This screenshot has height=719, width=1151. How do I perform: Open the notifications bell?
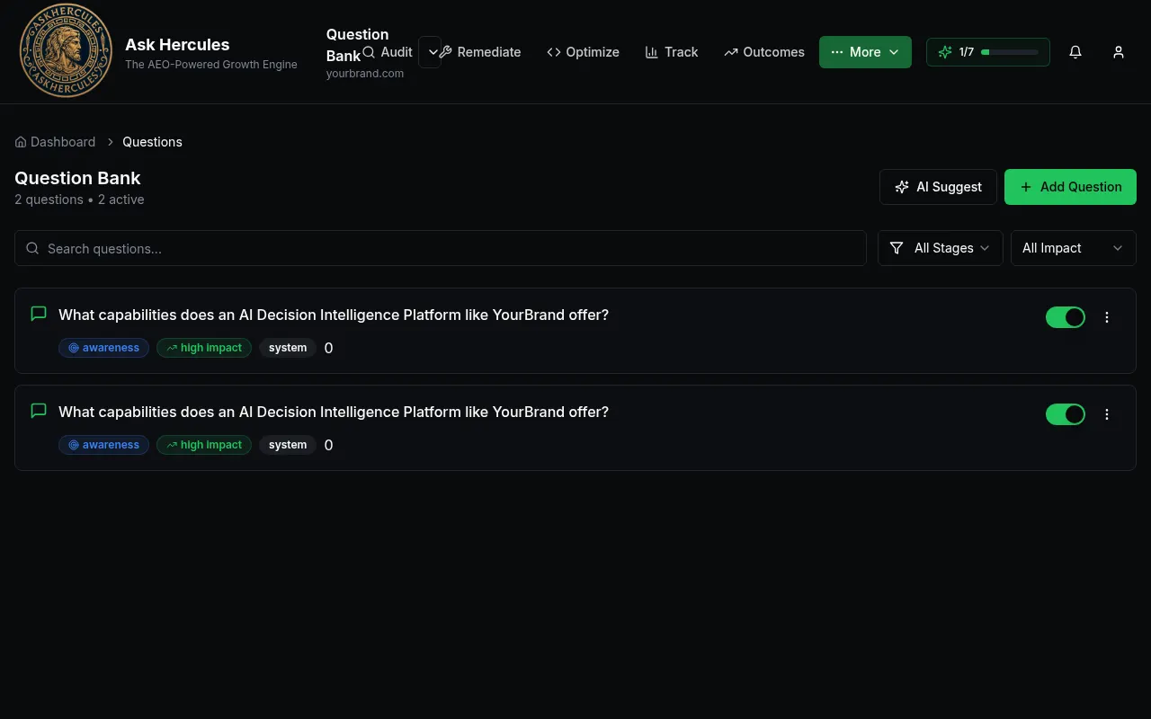(1075, 52)
